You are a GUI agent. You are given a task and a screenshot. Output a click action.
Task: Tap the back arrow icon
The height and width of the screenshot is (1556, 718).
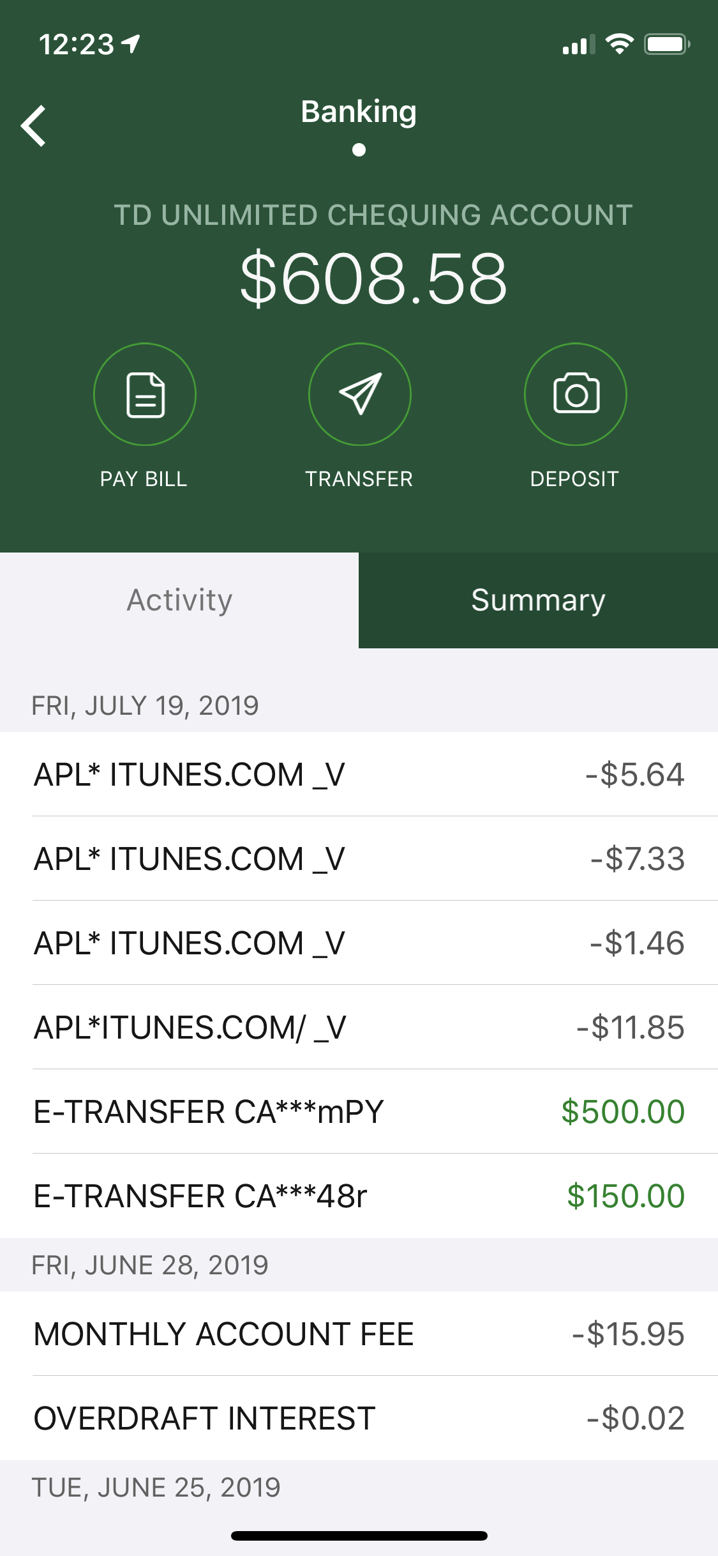(34, 126)
